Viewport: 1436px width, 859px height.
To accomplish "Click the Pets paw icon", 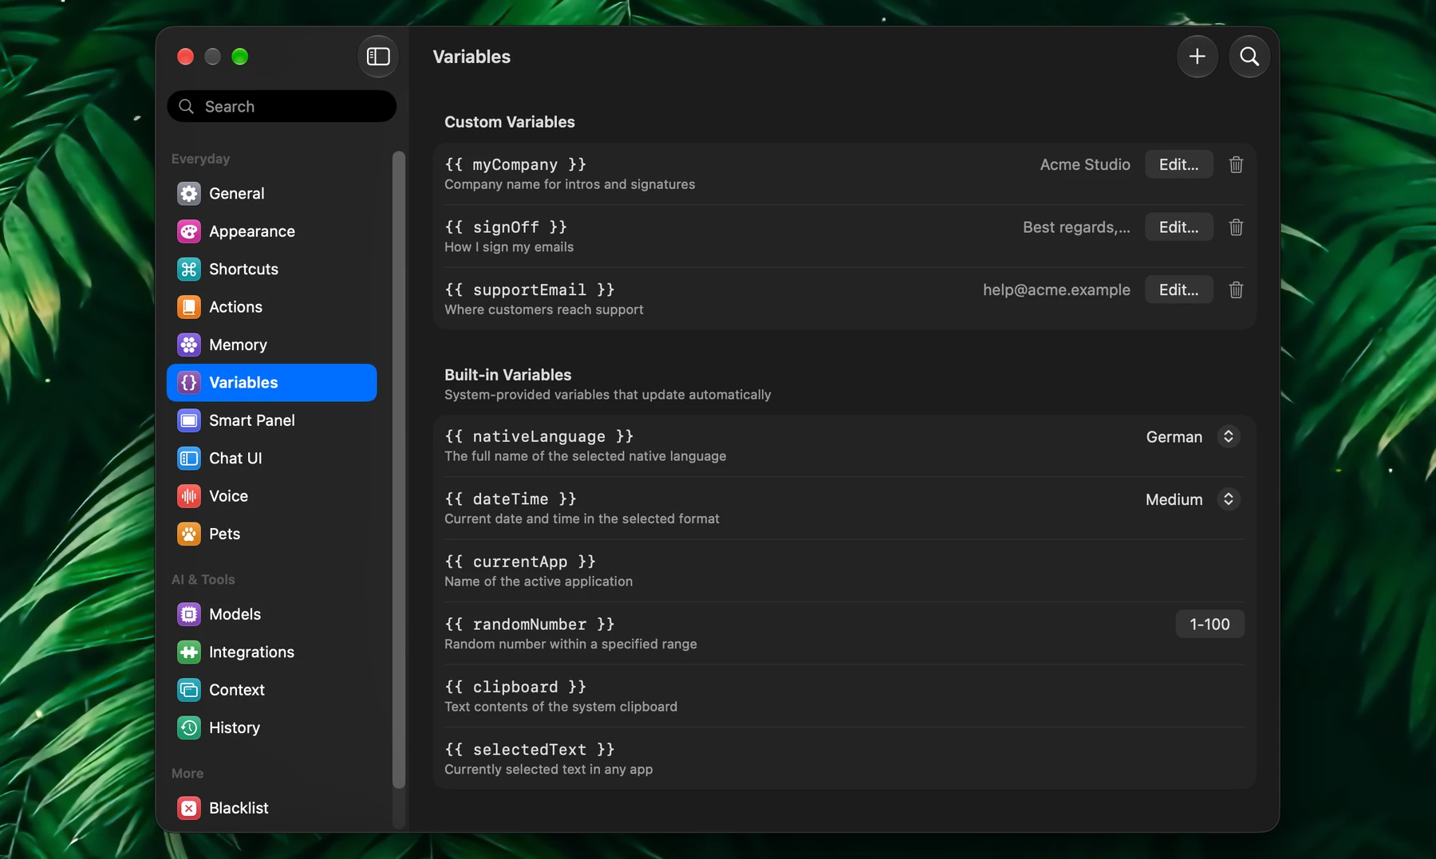I will (x=189, y=534).
